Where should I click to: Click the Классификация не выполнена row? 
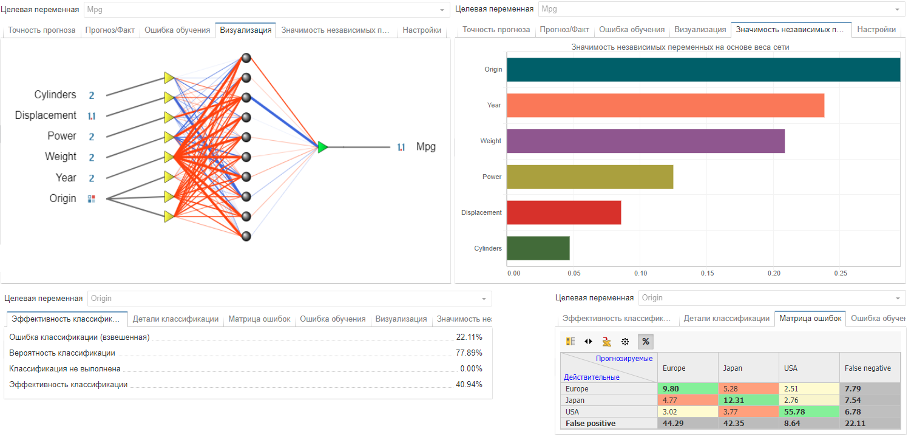[246, 368]
